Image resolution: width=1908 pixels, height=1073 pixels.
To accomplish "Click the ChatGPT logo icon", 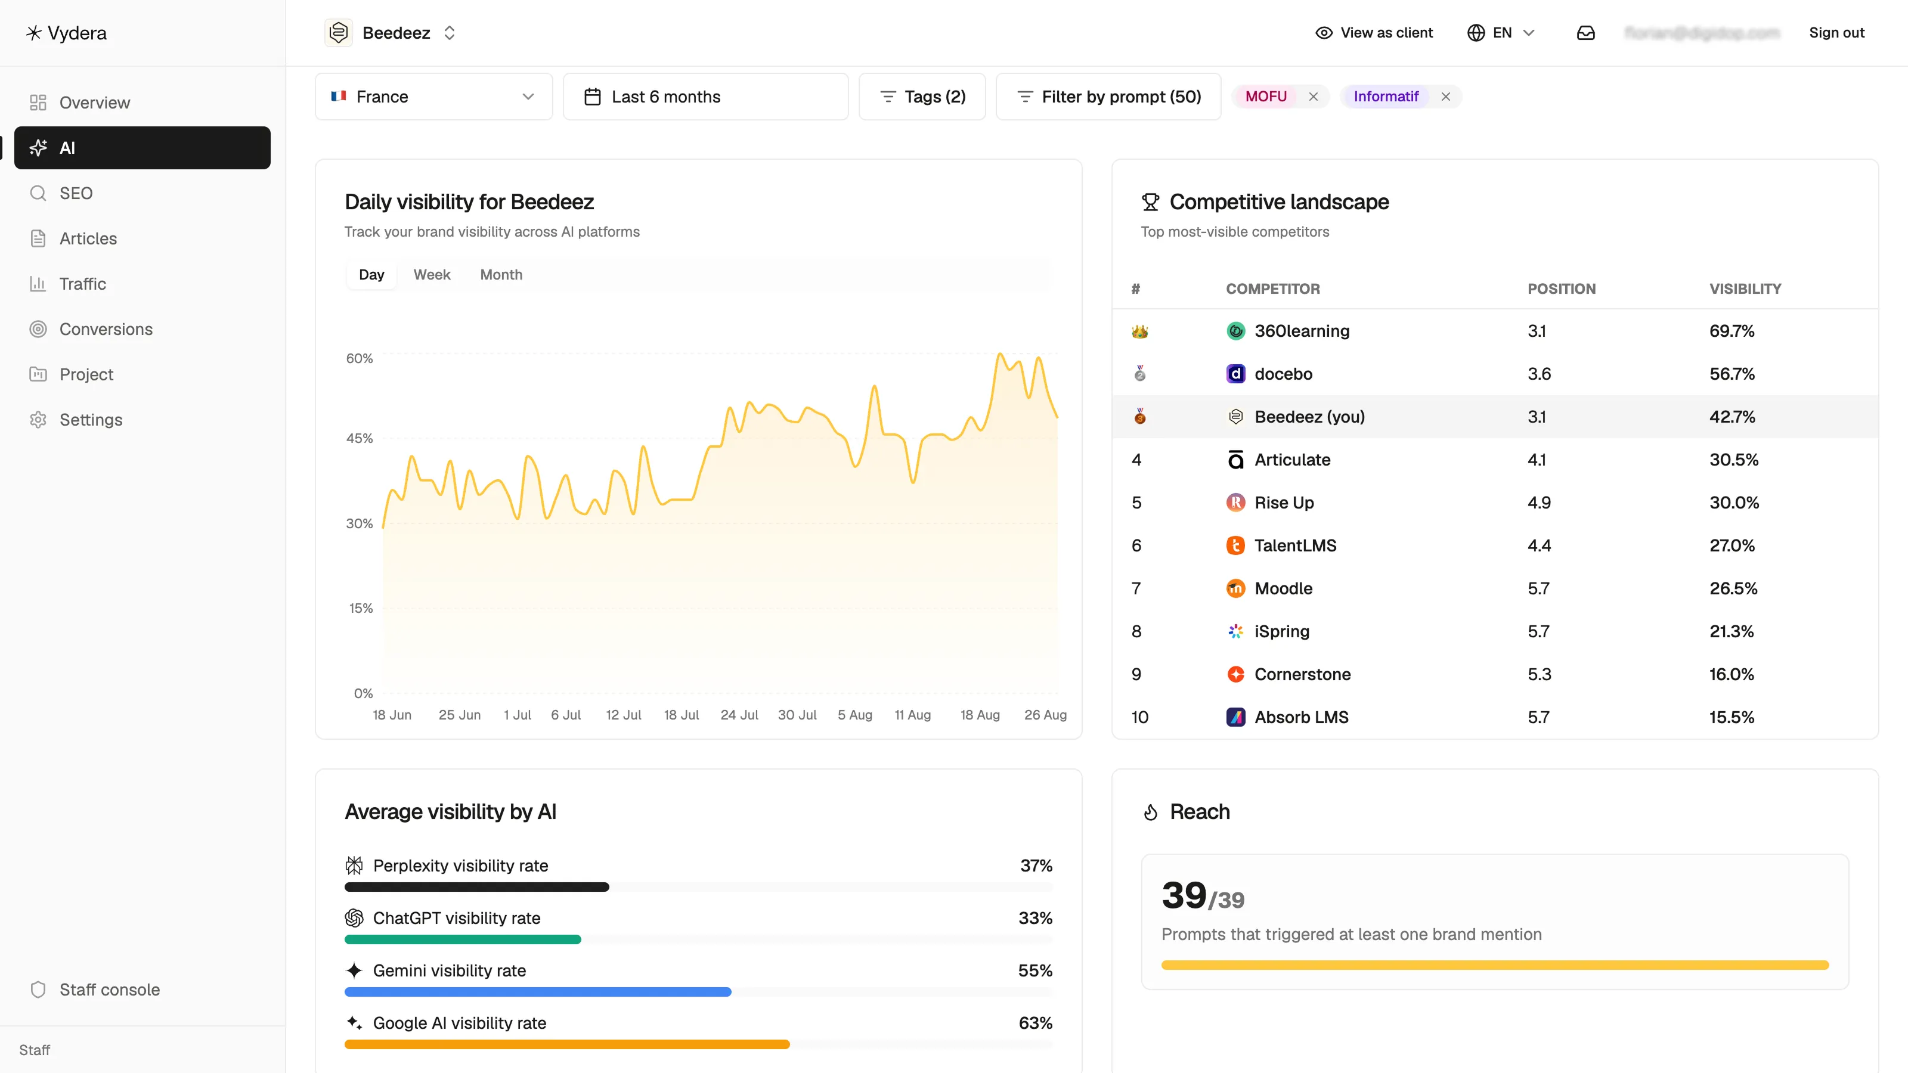I will tap(354, 917).
